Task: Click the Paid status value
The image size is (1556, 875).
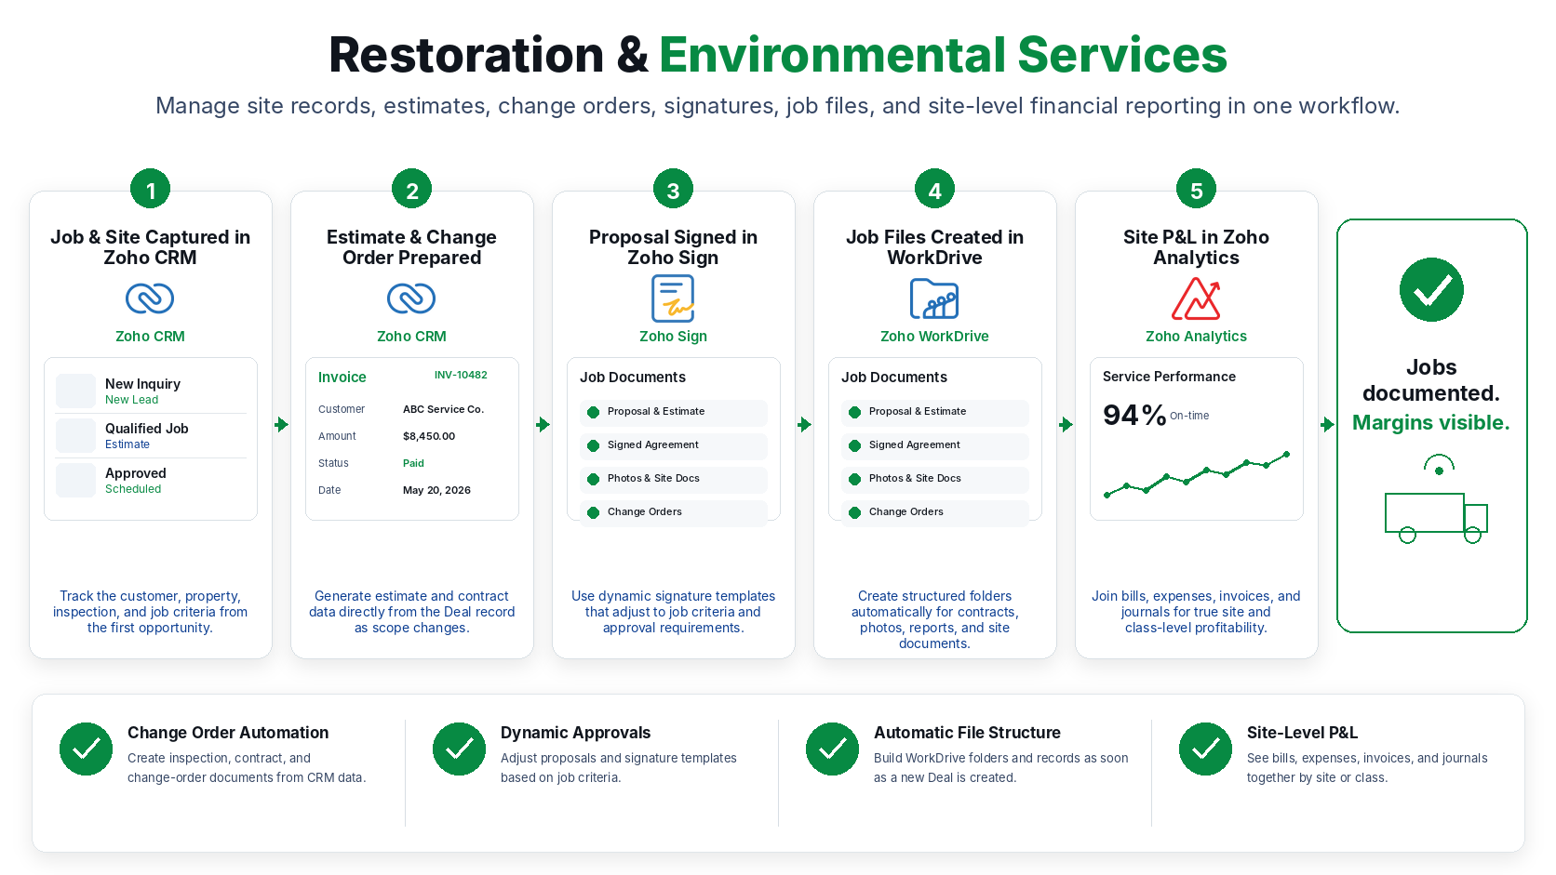Action: [x=413, y=463]
